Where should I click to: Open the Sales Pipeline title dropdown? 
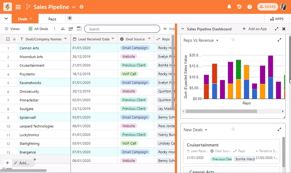[x=74, y=7]
